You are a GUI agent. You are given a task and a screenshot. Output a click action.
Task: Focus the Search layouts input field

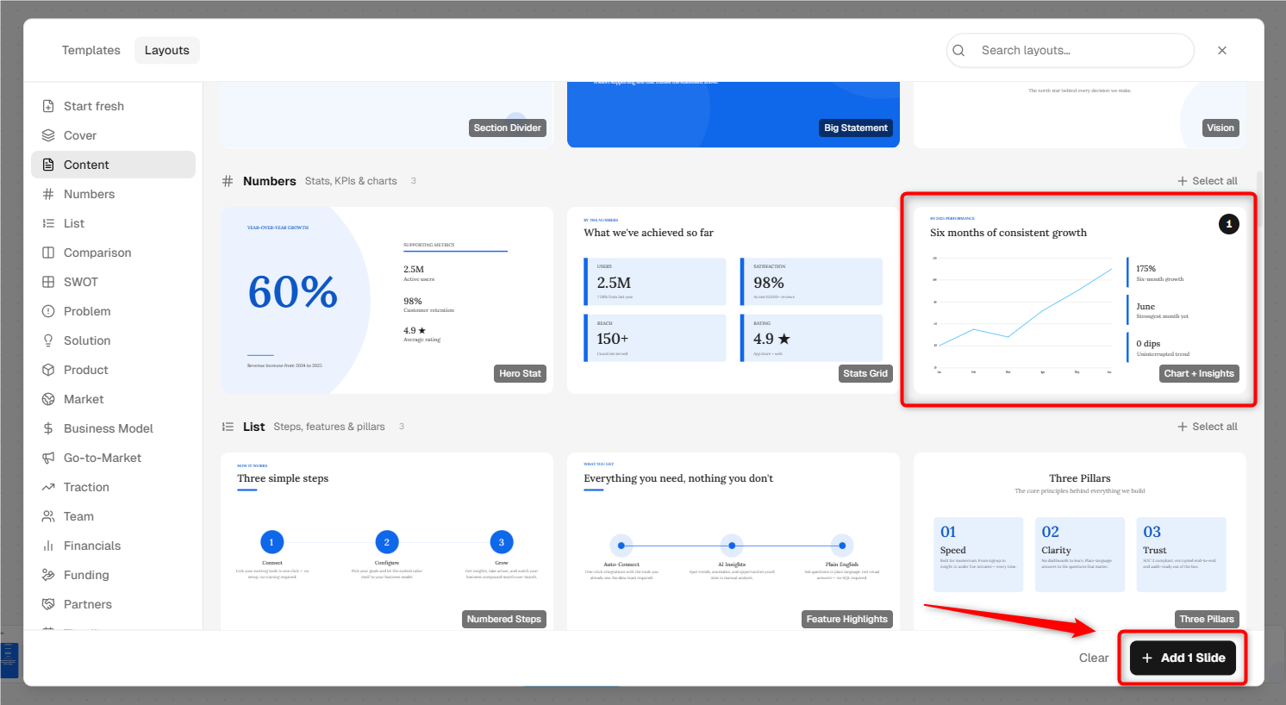(x=1071, y=50)
